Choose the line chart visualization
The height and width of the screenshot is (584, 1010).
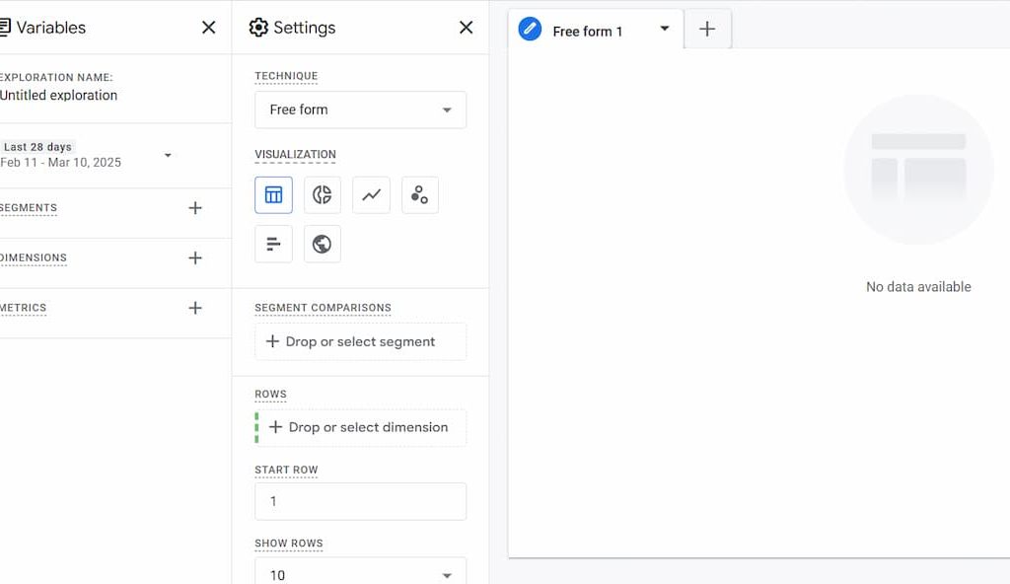[x=371, y=194]
